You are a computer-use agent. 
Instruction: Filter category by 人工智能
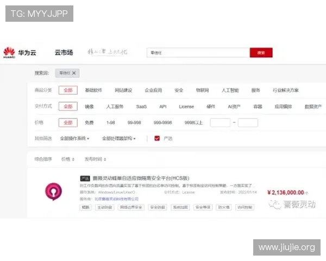[x=230, y=90]
